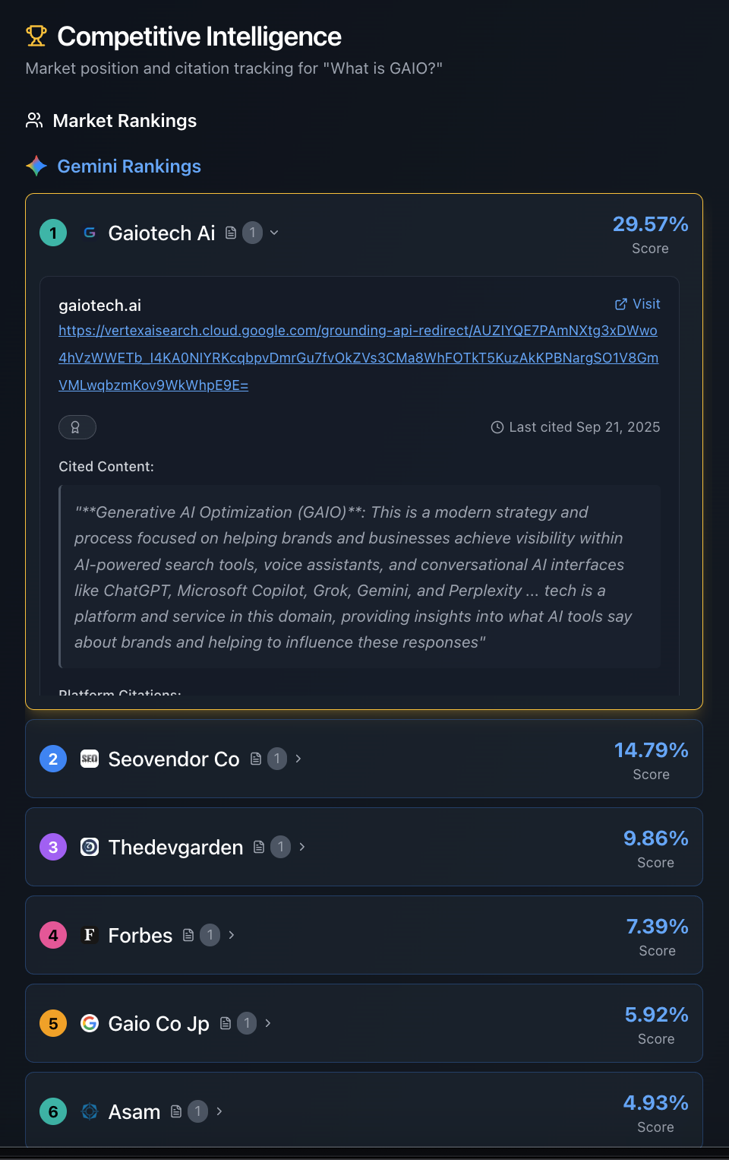The image size is (729, 1160).
Task: Click the Google favicon next to Gaio Co Jp
Action: pyautogui.click(x=89, y=1023)
